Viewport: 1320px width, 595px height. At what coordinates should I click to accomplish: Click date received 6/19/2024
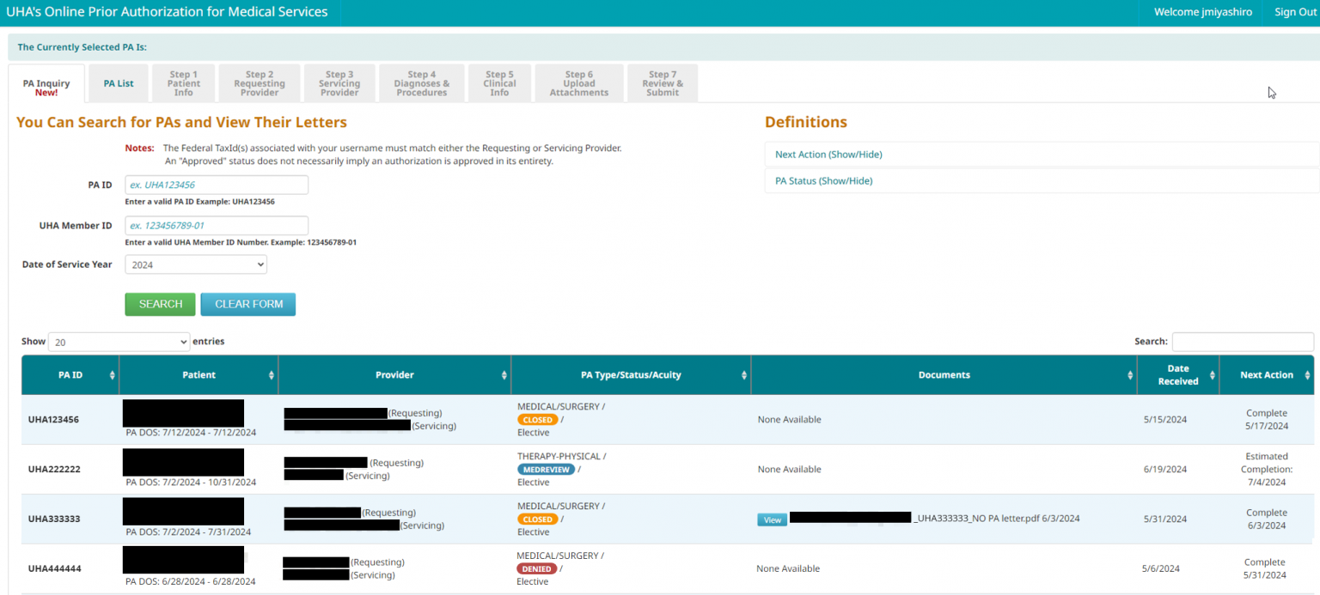point(1165,470)
